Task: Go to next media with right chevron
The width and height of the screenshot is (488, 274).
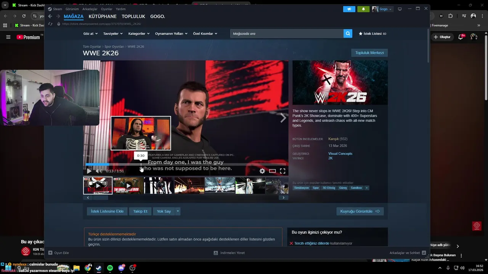Action: [283, 118]
